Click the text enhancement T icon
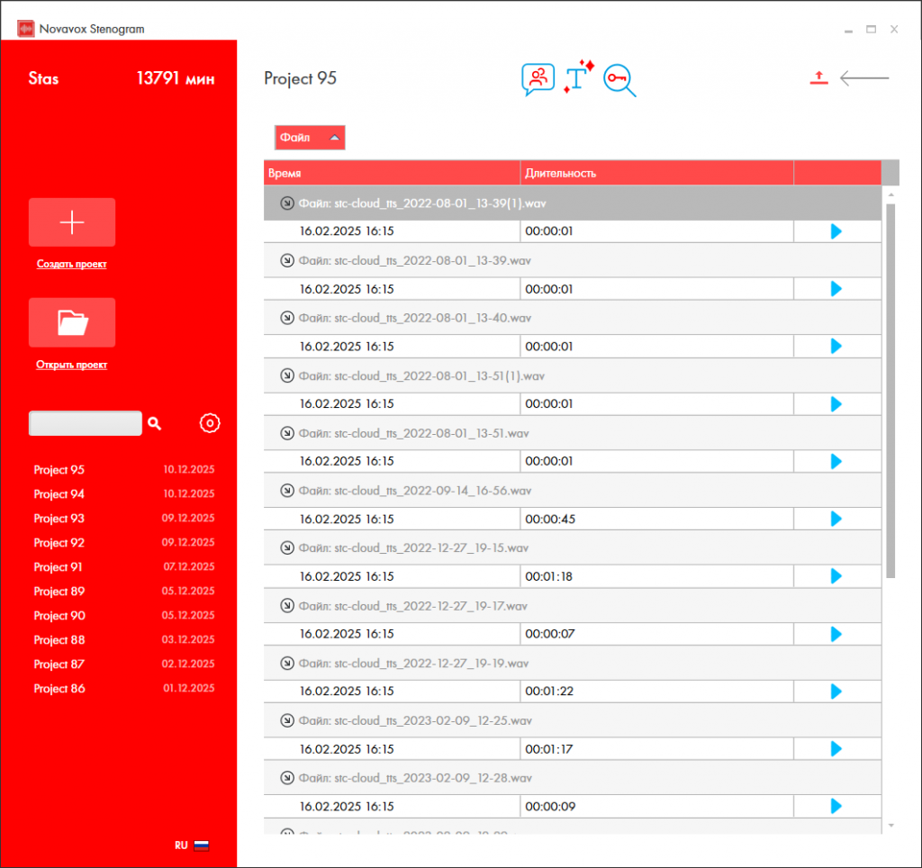 (x=577, y=78)
